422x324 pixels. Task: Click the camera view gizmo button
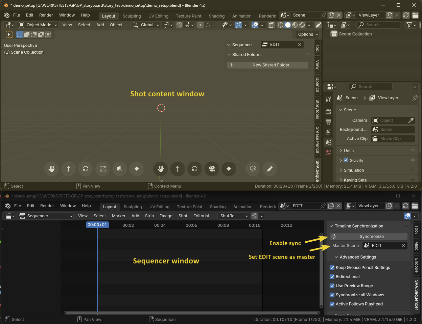212,169
